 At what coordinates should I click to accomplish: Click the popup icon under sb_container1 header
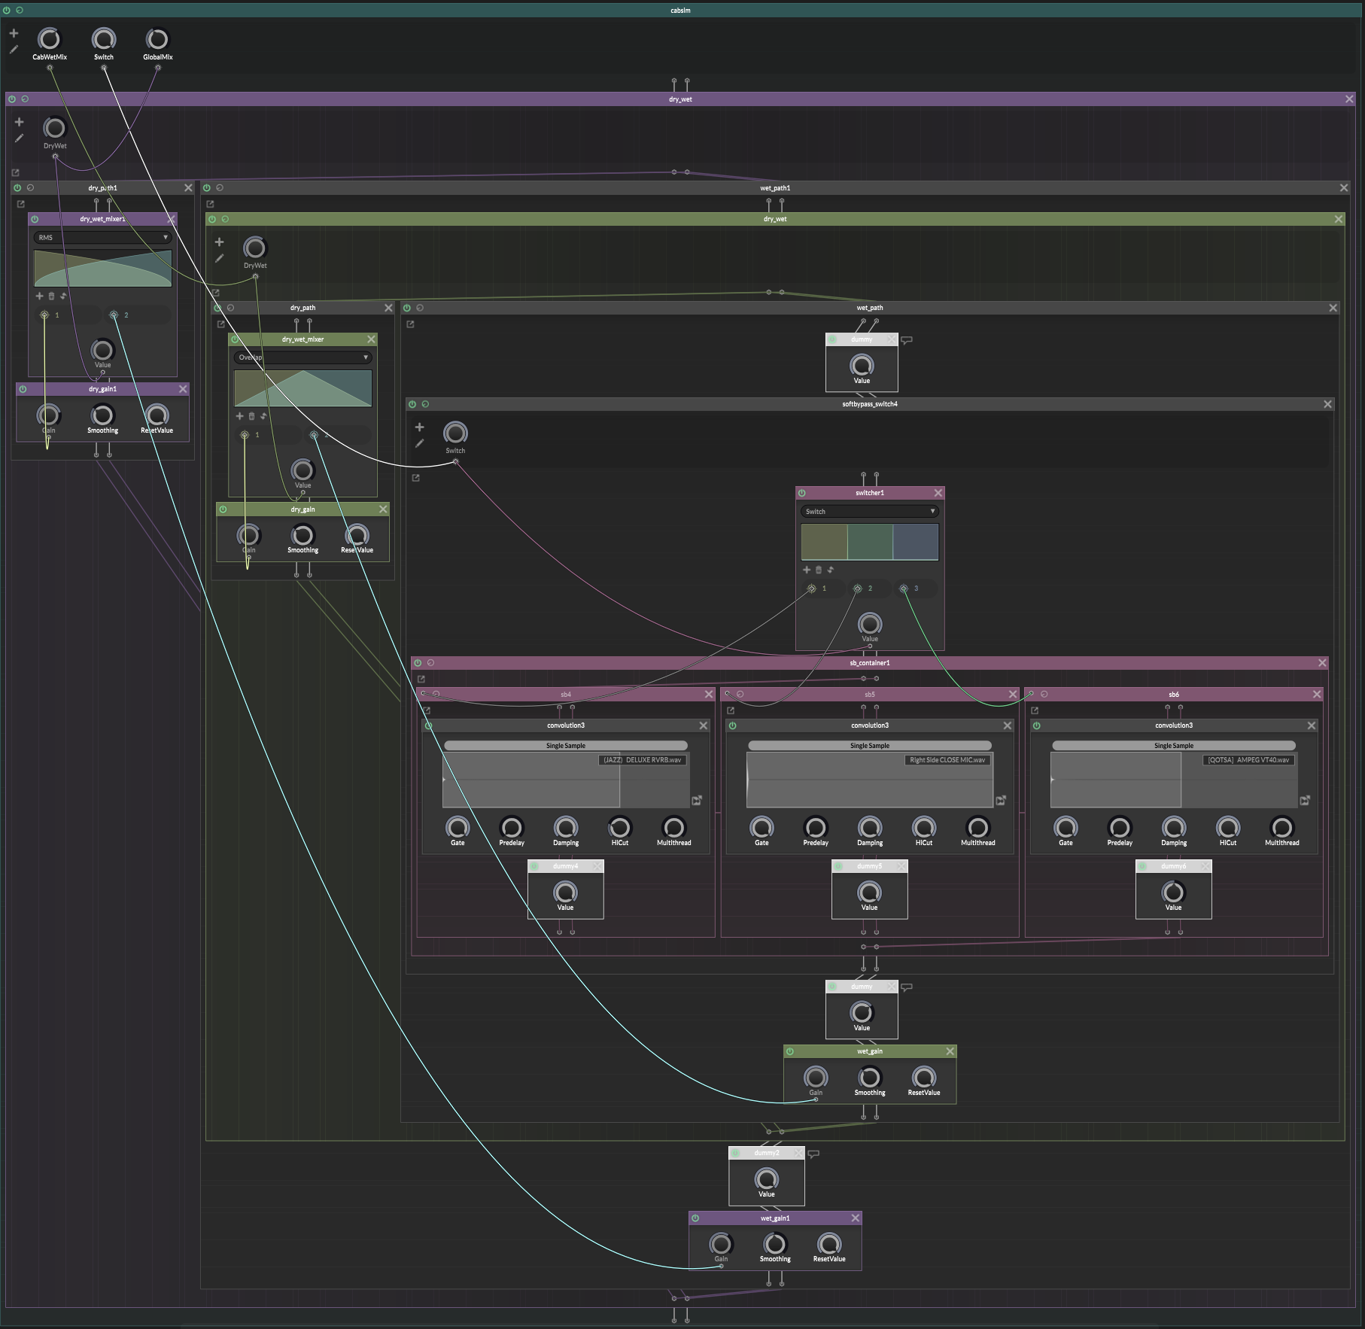[421, 679]
